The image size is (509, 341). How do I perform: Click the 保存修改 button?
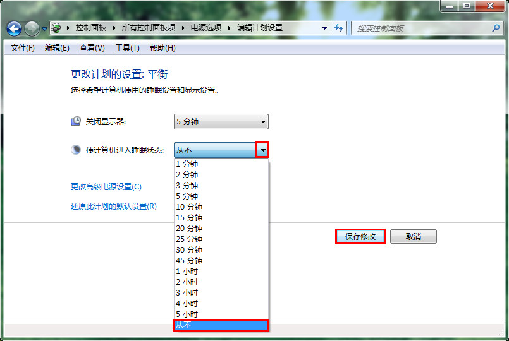360,237
